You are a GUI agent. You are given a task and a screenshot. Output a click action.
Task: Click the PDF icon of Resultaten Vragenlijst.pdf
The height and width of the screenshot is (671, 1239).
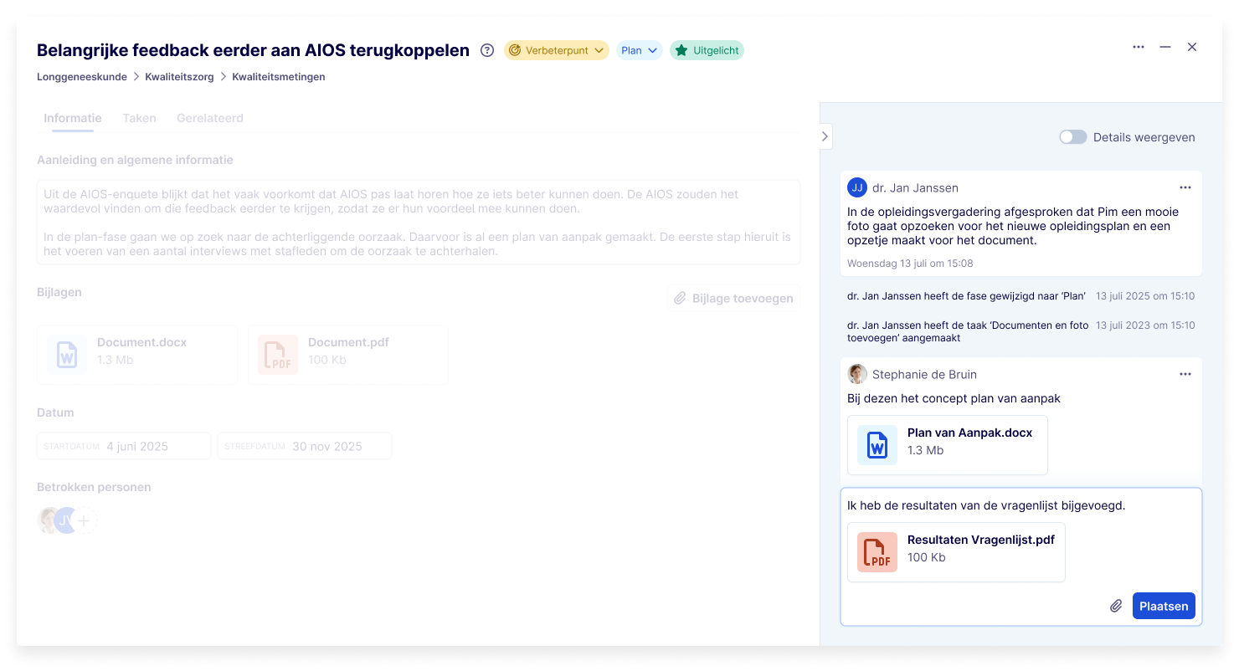tap(877, 552)
